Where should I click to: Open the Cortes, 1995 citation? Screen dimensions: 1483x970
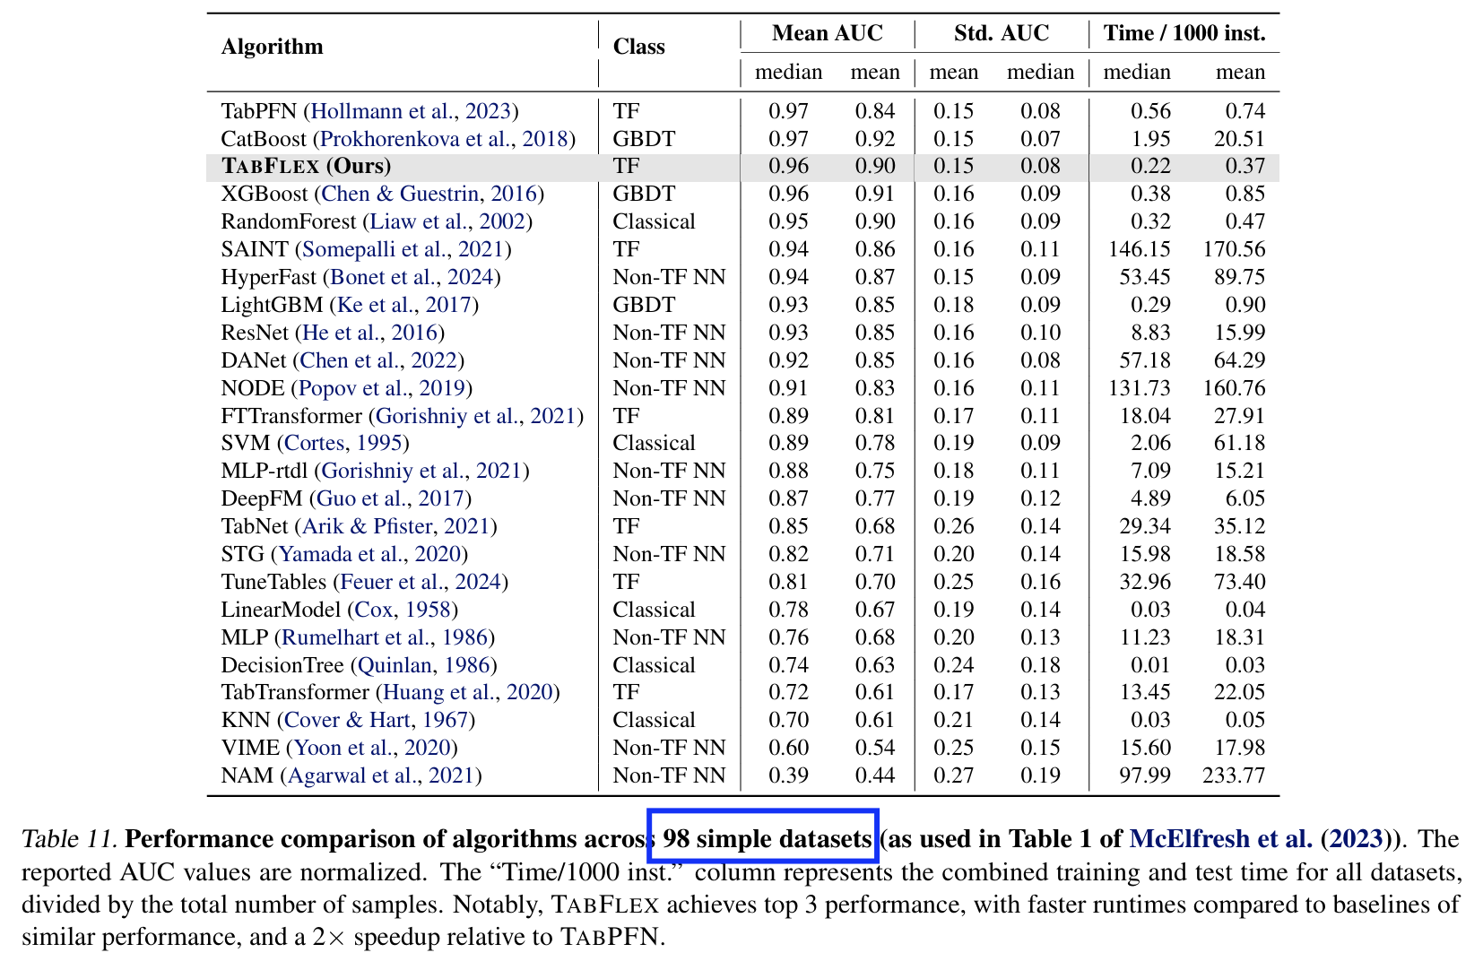[x=343, y=443]
